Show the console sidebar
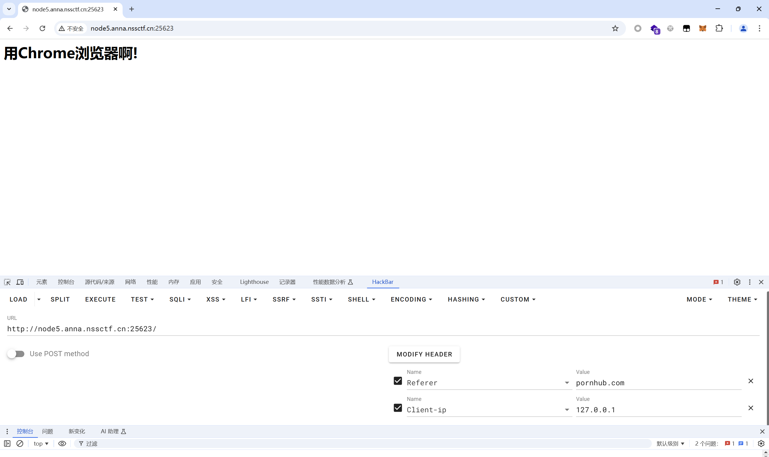Viewport: 769px width, 457px height. pos(7,443)
